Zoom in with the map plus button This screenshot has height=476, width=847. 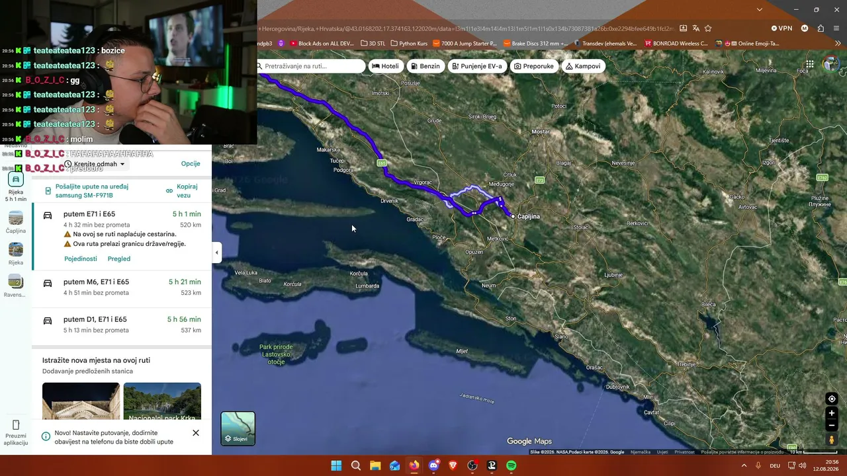coord(832,413)
